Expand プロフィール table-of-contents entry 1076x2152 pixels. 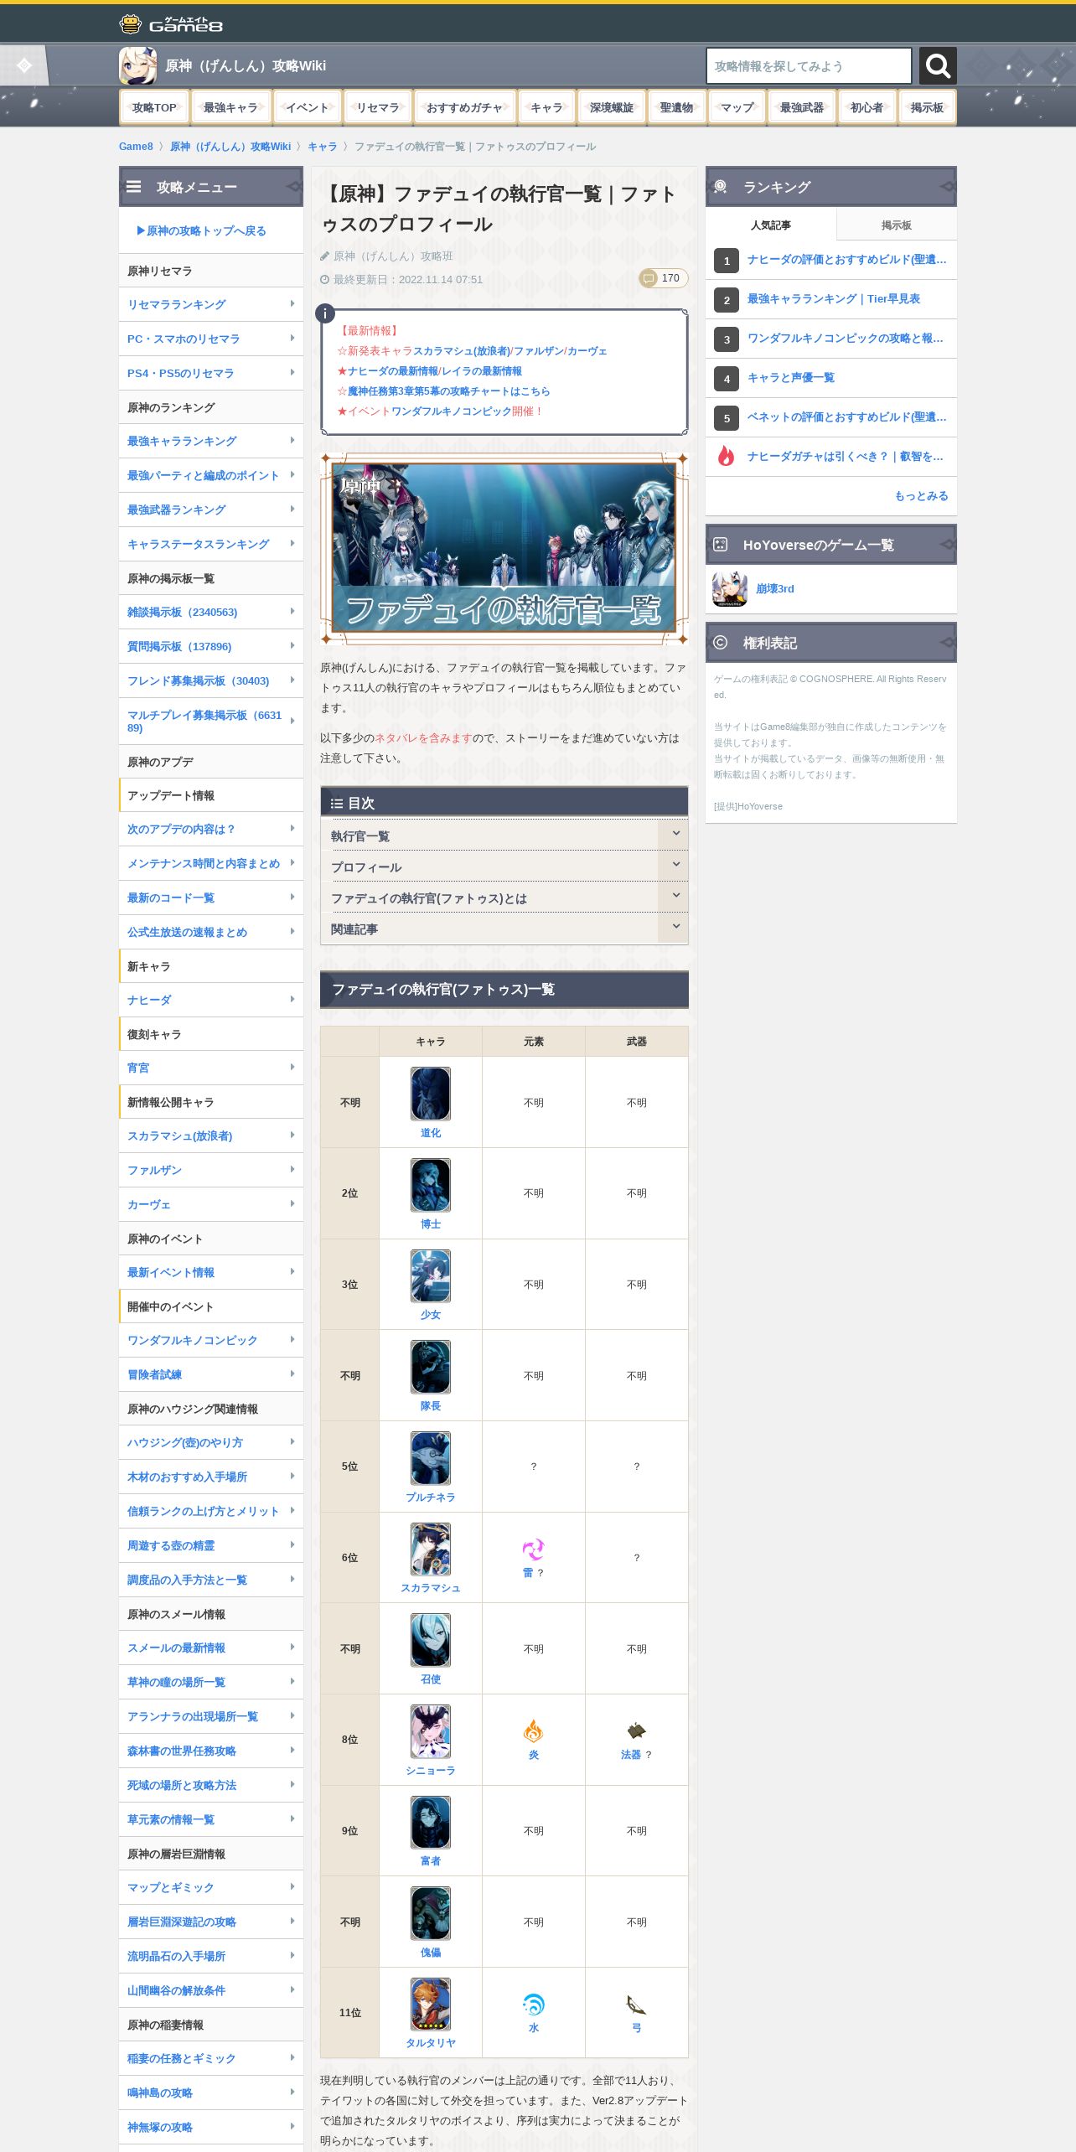pos(504,866)
